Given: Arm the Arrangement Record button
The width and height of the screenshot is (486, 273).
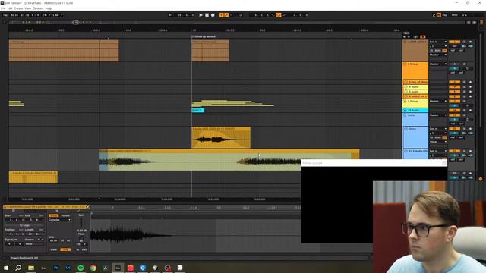Looking at the screenshot, I should [x=213, y=15].
